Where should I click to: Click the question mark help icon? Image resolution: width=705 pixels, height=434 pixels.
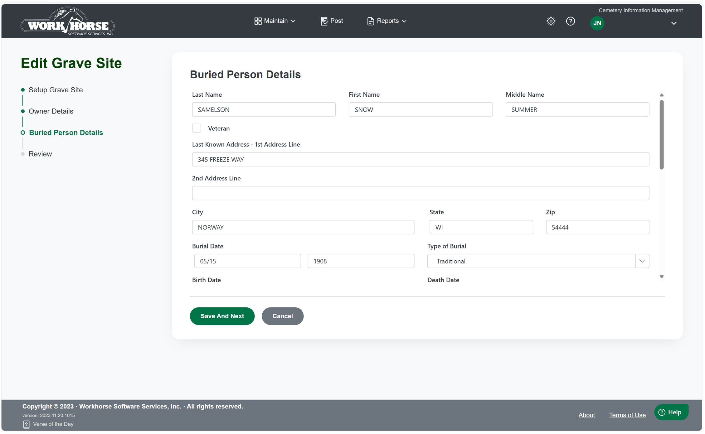[x=570, y=21]
